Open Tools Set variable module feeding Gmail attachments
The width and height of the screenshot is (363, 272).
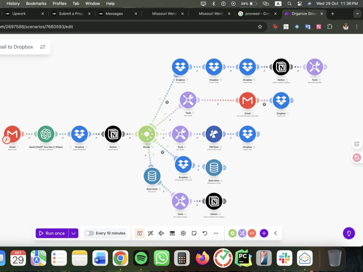pyautogui.click(x=188, y=100)
